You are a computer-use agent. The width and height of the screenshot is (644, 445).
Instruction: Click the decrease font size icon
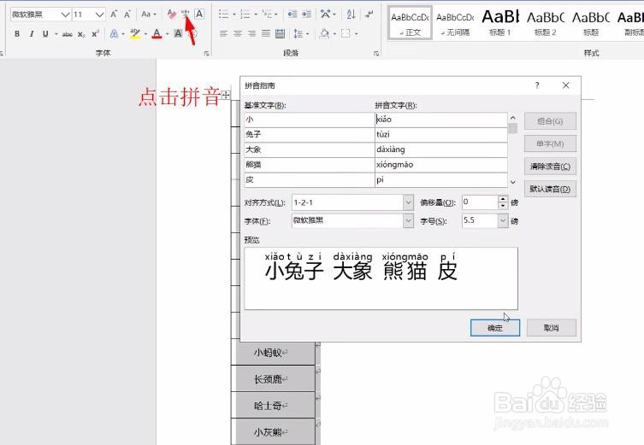[127, 15]
